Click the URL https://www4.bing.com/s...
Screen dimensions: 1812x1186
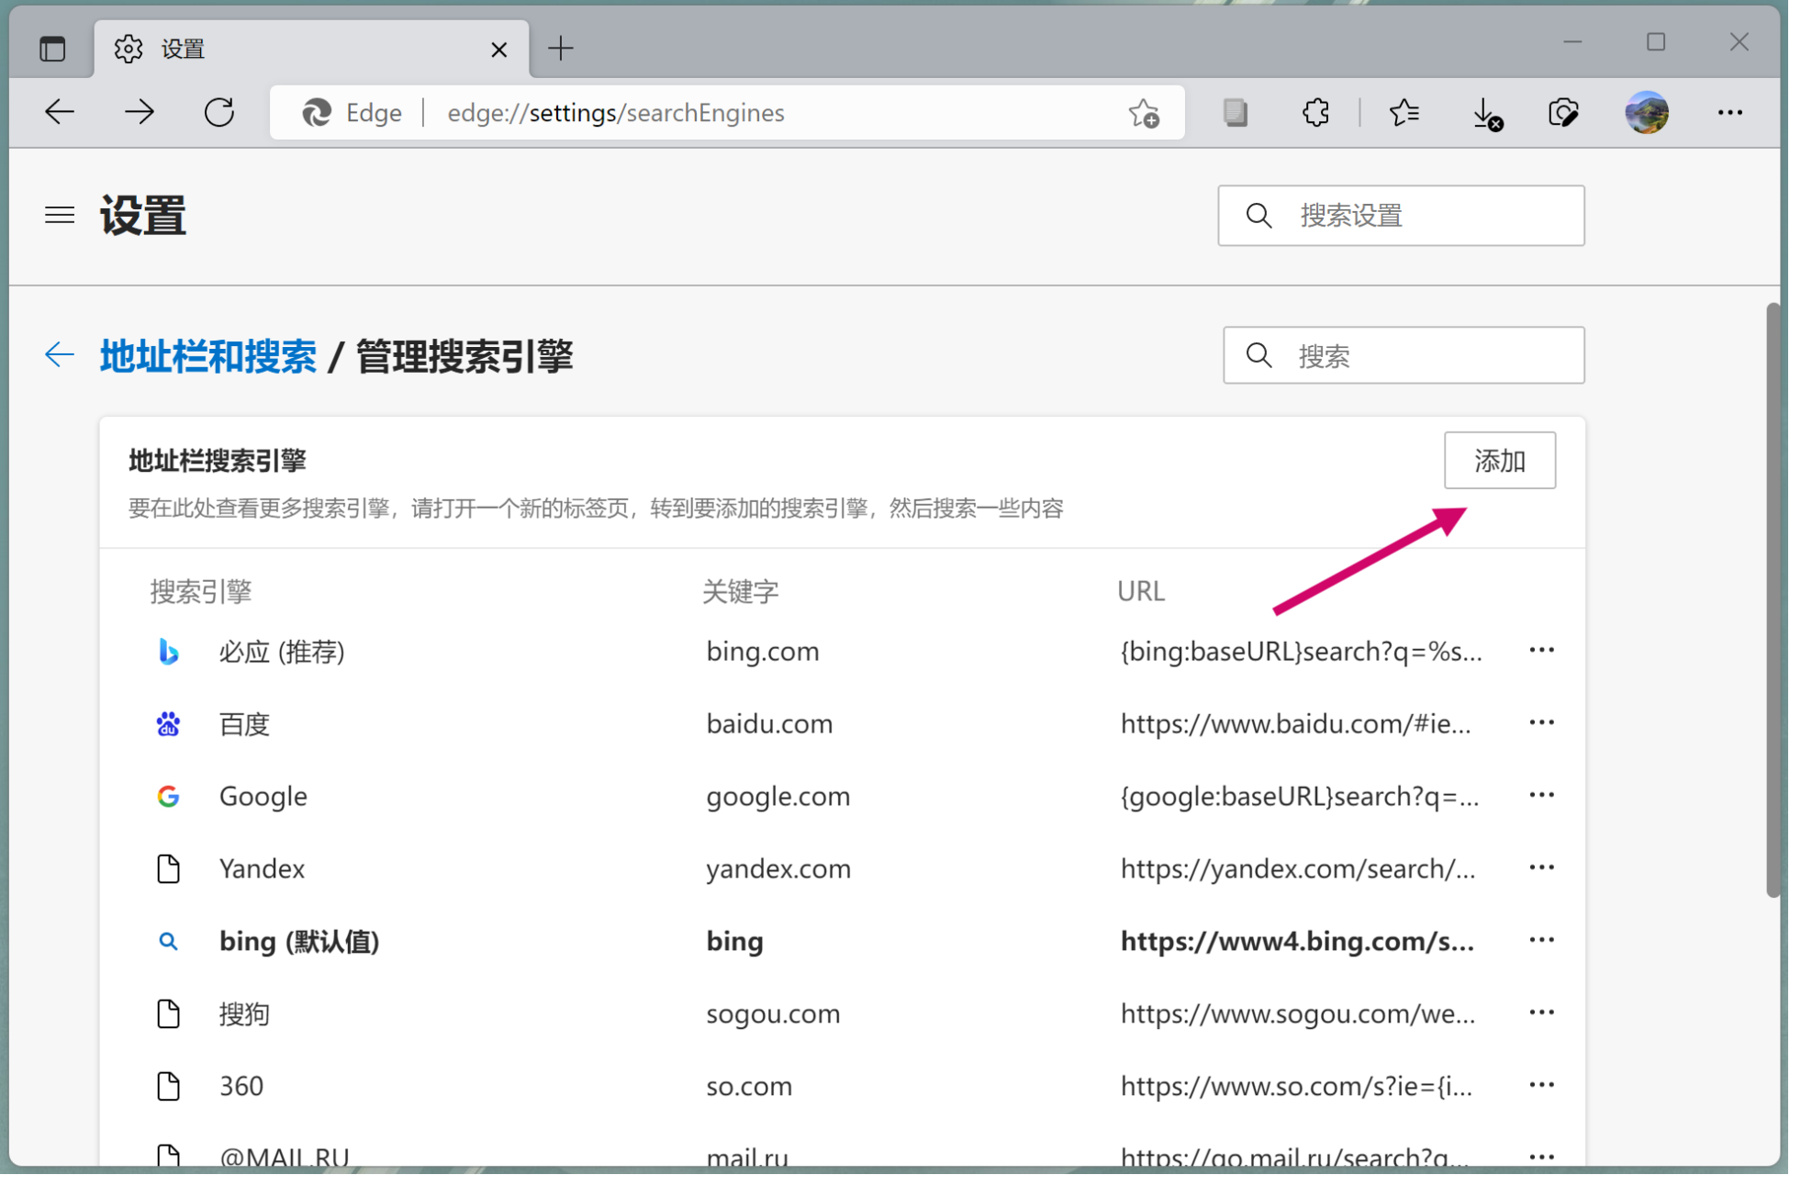click(x=1297, y=942)
